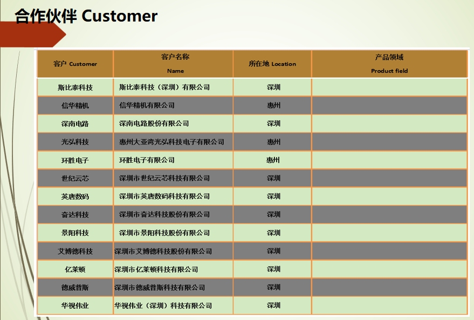Select full name 深圳市德威普斯科技有限公司
This screenshot has height=320, width=474.
[x=160, y=287]
